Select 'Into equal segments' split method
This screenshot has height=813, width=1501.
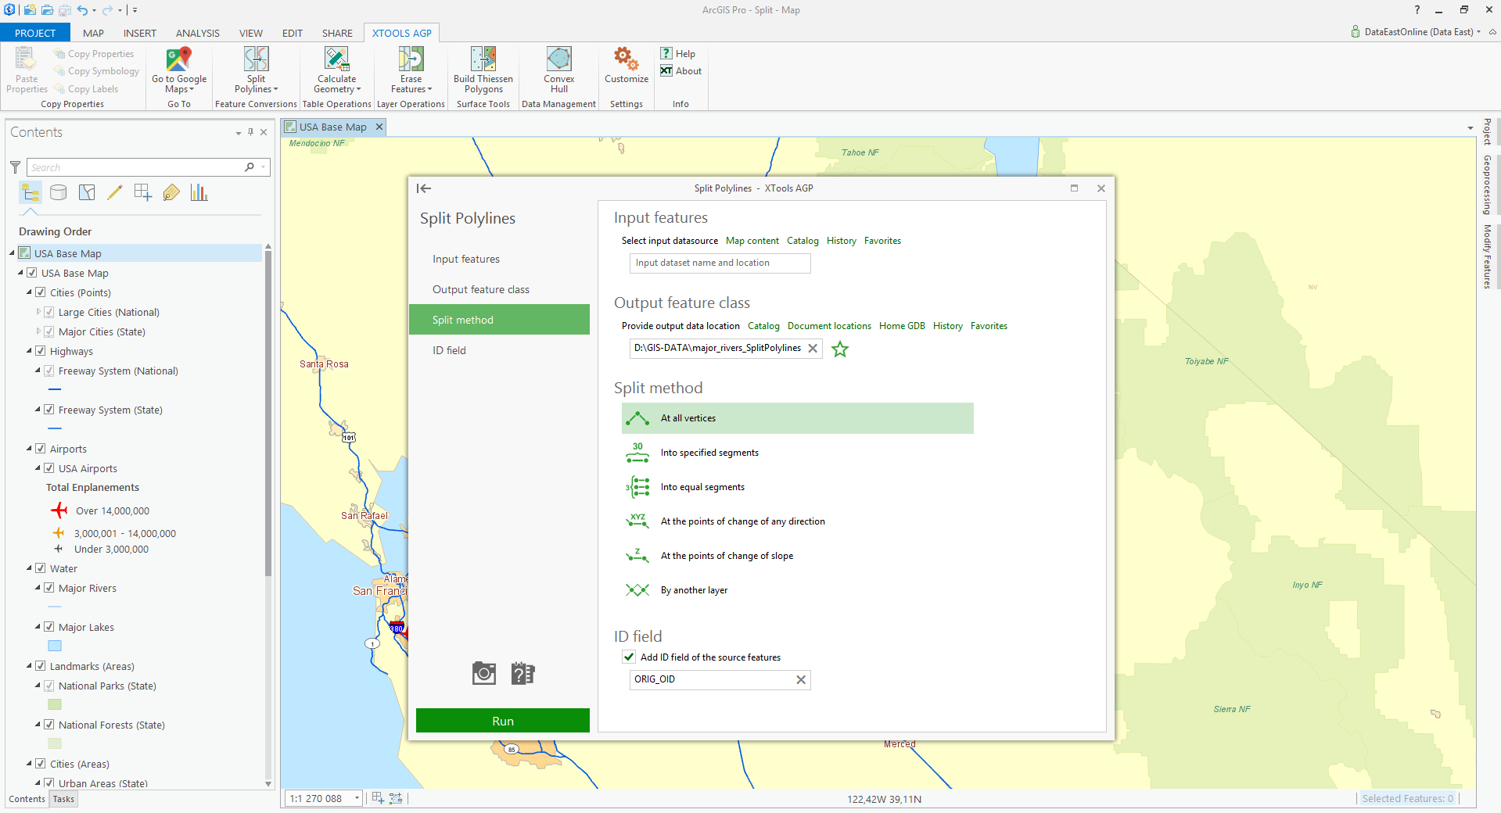tap(798, 487)
